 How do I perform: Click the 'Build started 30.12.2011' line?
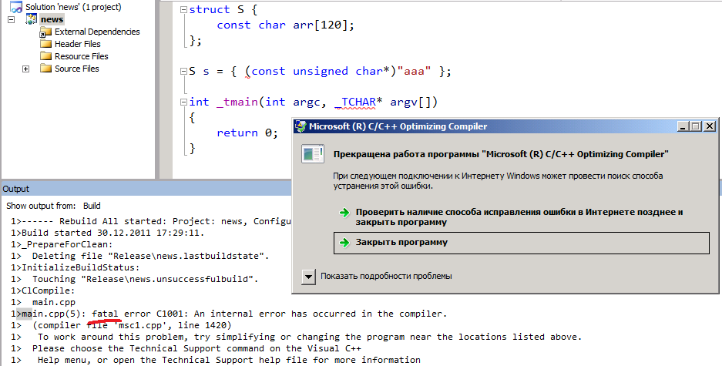[107, 233]
